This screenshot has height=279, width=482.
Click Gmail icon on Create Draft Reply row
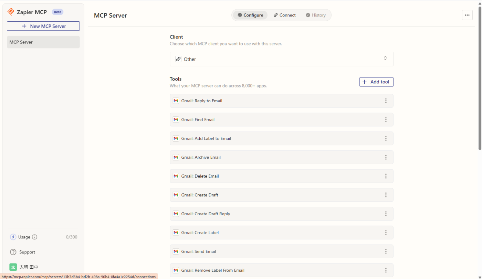click(x=176, y=214)
